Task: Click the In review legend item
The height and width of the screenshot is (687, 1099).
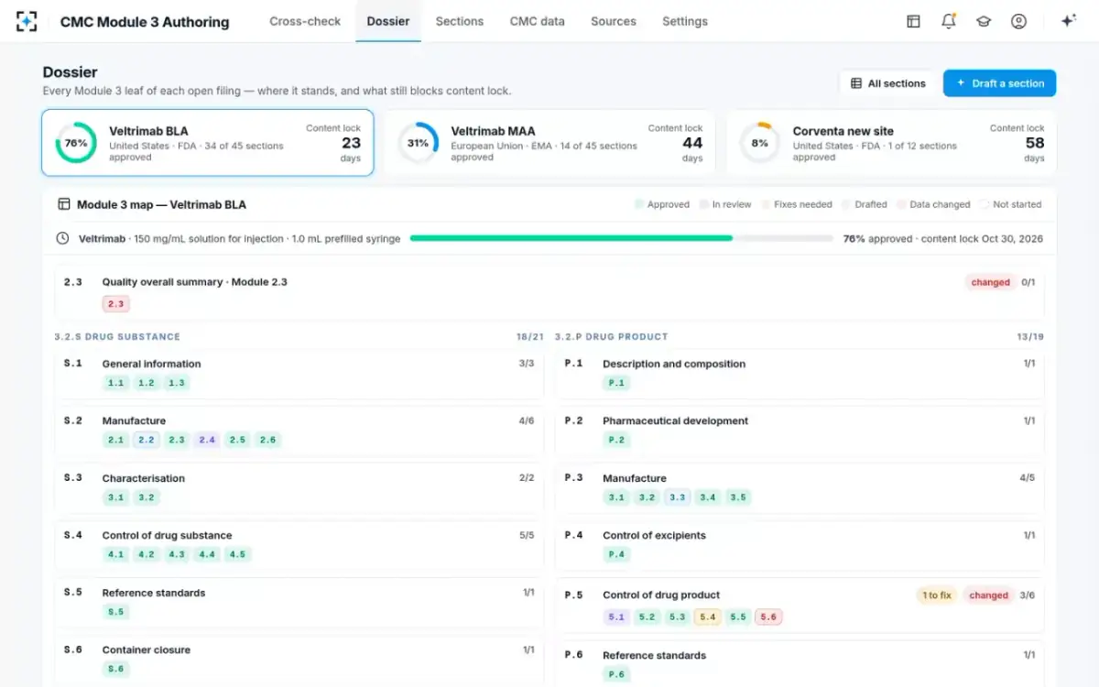Action: tap(725, 204)
